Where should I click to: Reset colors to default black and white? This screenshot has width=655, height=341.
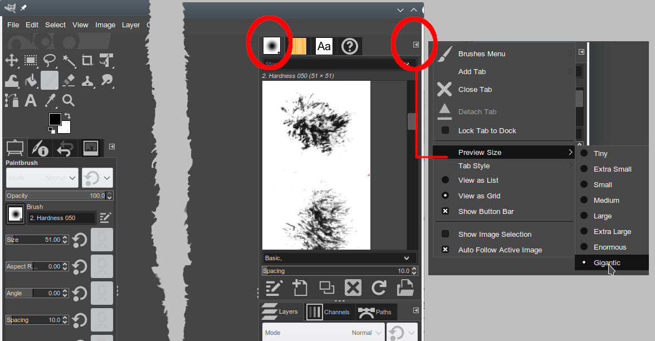52,130
